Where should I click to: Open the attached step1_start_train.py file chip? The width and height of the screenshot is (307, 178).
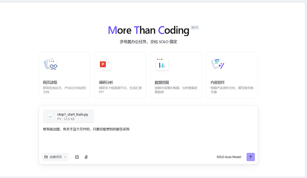pyautogui.click(x=69, y=117)
